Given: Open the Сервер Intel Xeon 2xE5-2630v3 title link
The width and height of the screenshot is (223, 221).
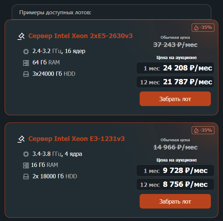Looking at the screenshot, I should (x=81, y=36).
